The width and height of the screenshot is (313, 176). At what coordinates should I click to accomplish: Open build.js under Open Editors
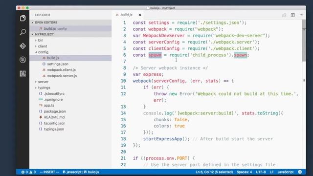[70, 28]
